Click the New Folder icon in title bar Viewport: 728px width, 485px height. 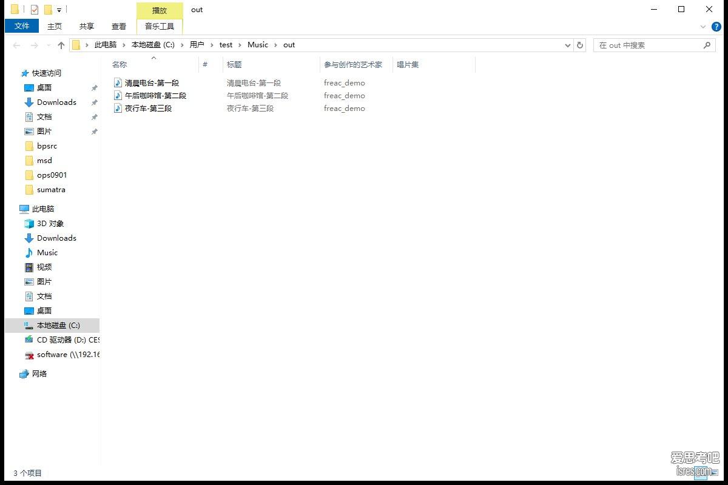(48, 10)
